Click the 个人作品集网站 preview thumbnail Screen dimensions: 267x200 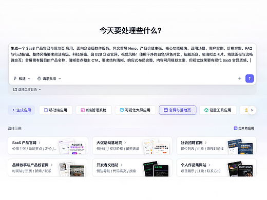(x=240, y=169)
